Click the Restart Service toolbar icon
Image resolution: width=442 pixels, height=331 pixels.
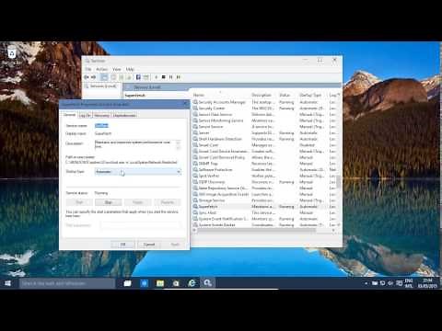[179, 77]
